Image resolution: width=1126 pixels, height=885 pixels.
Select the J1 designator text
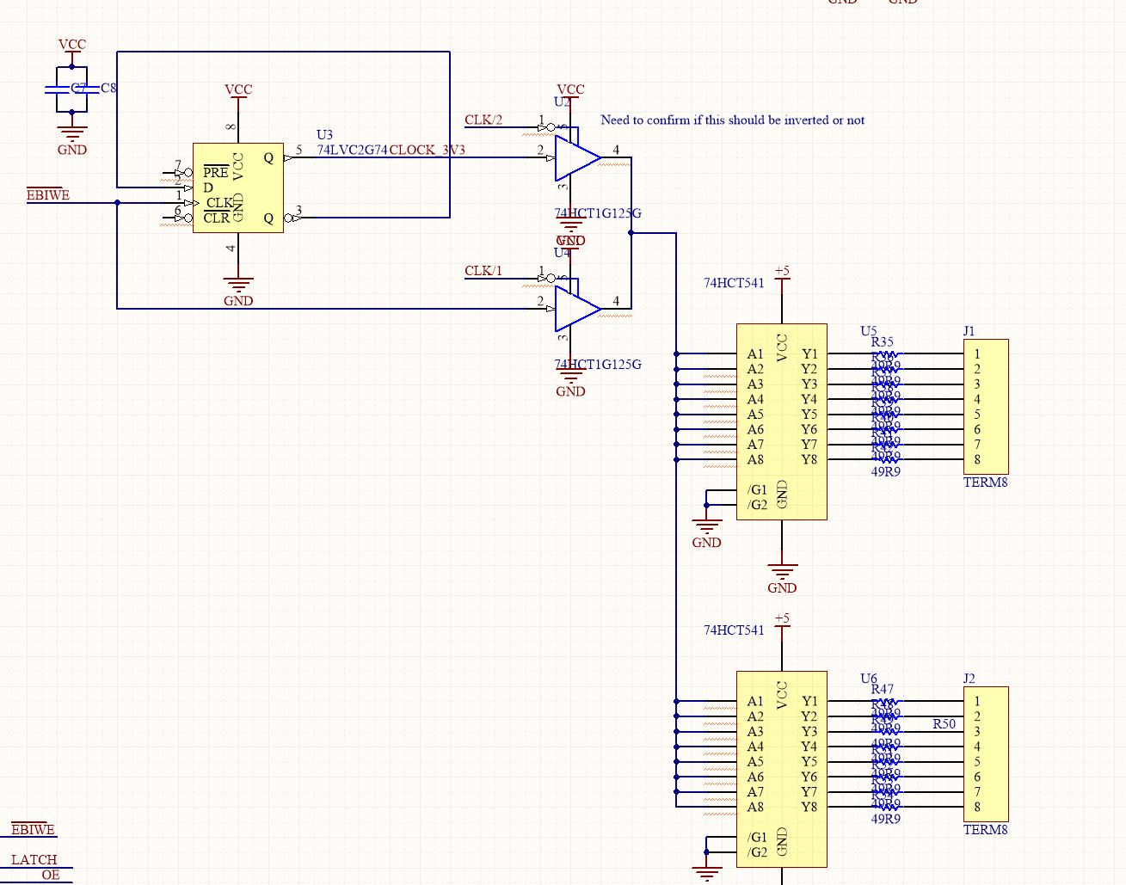click(x=969, y=330)
